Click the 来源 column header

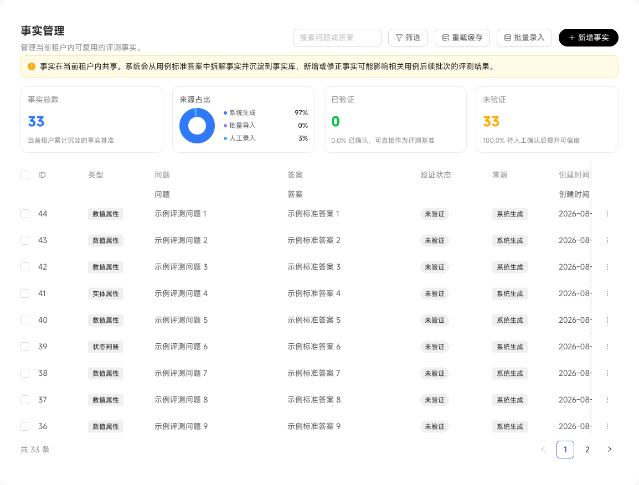click(500, 175)
